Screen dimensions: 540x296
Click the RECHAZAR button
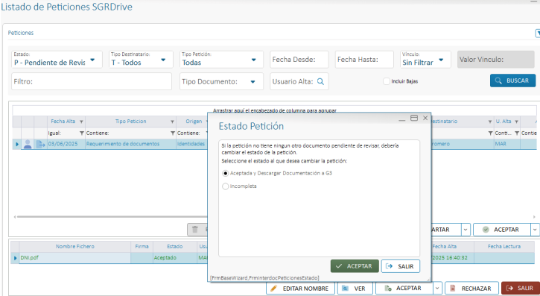coord(471,288)
